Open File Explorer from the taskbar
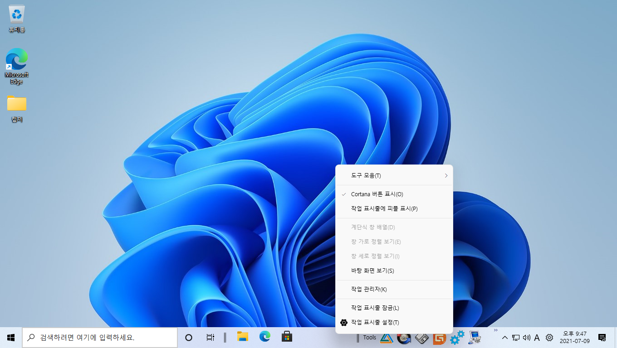Screen dimensions: 617x348 click(x=243, y=337)
